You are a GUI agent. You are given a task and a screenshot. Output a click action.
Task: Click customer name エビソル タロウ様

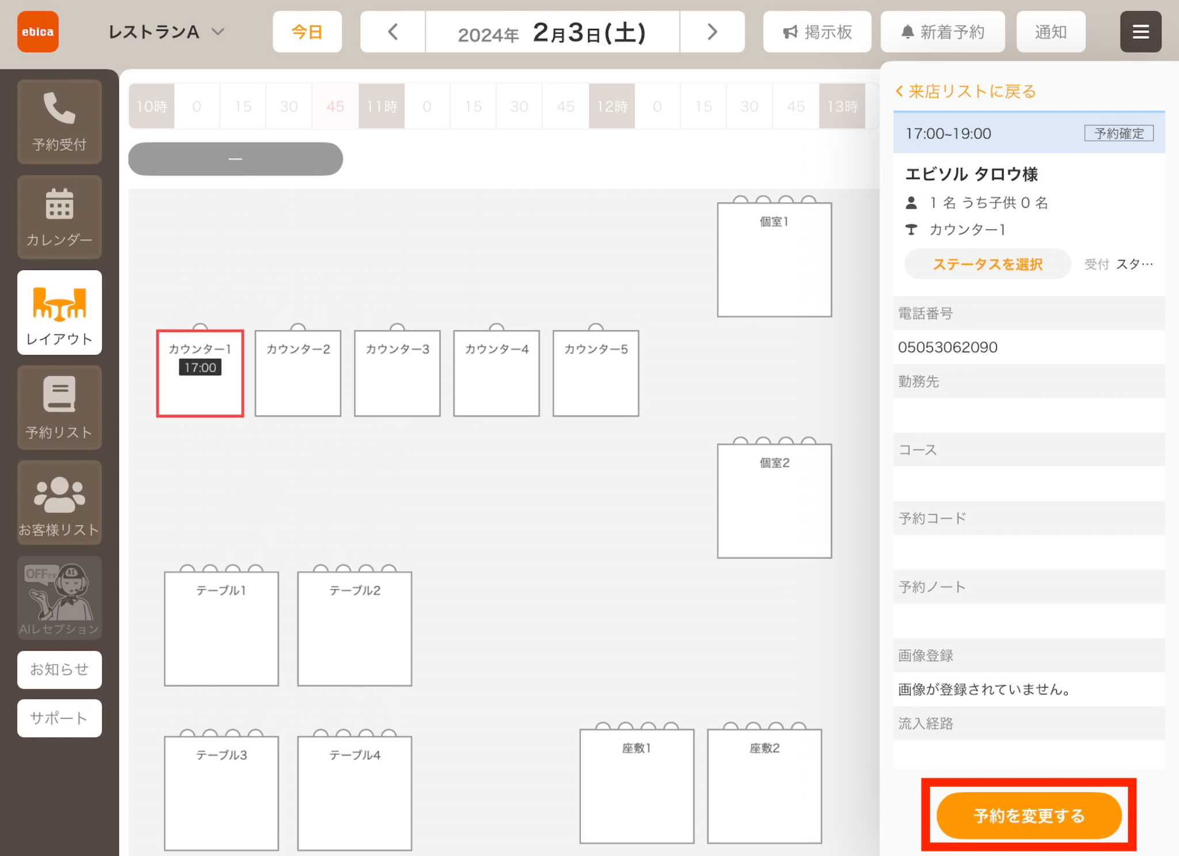point(971,173)
